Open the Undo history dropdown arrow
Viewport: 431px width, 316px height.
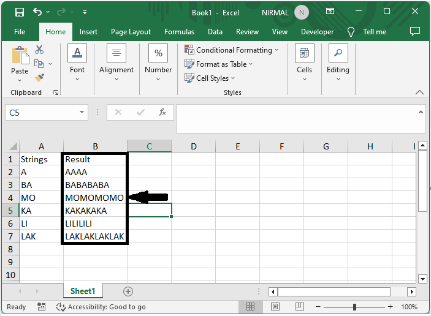[48, 12]
